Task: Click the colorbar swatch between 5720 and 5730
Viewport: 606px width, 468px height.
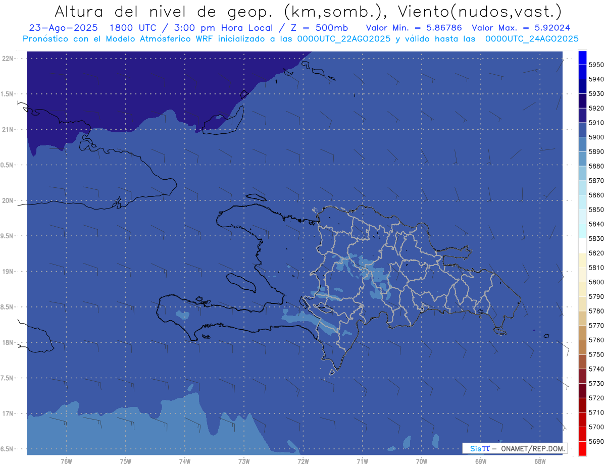Action: click(582, 390)
